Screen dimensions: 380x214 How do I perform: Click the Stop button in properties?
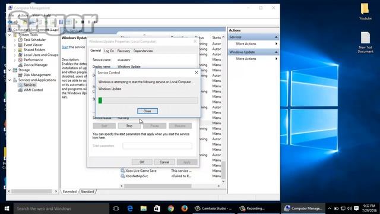129,126
